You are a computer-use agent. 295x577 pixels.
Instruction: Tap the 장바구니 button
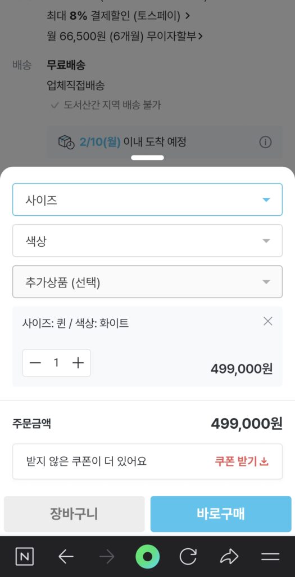click(74, 514)
